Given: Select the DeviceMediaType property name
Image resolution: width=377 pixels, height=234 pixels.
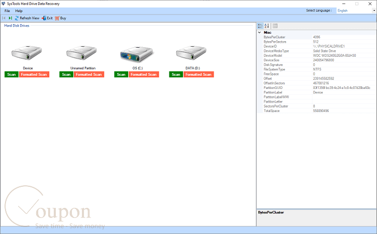Looking at the screenshot, I should pyautogui.click(x=276, y=51).
